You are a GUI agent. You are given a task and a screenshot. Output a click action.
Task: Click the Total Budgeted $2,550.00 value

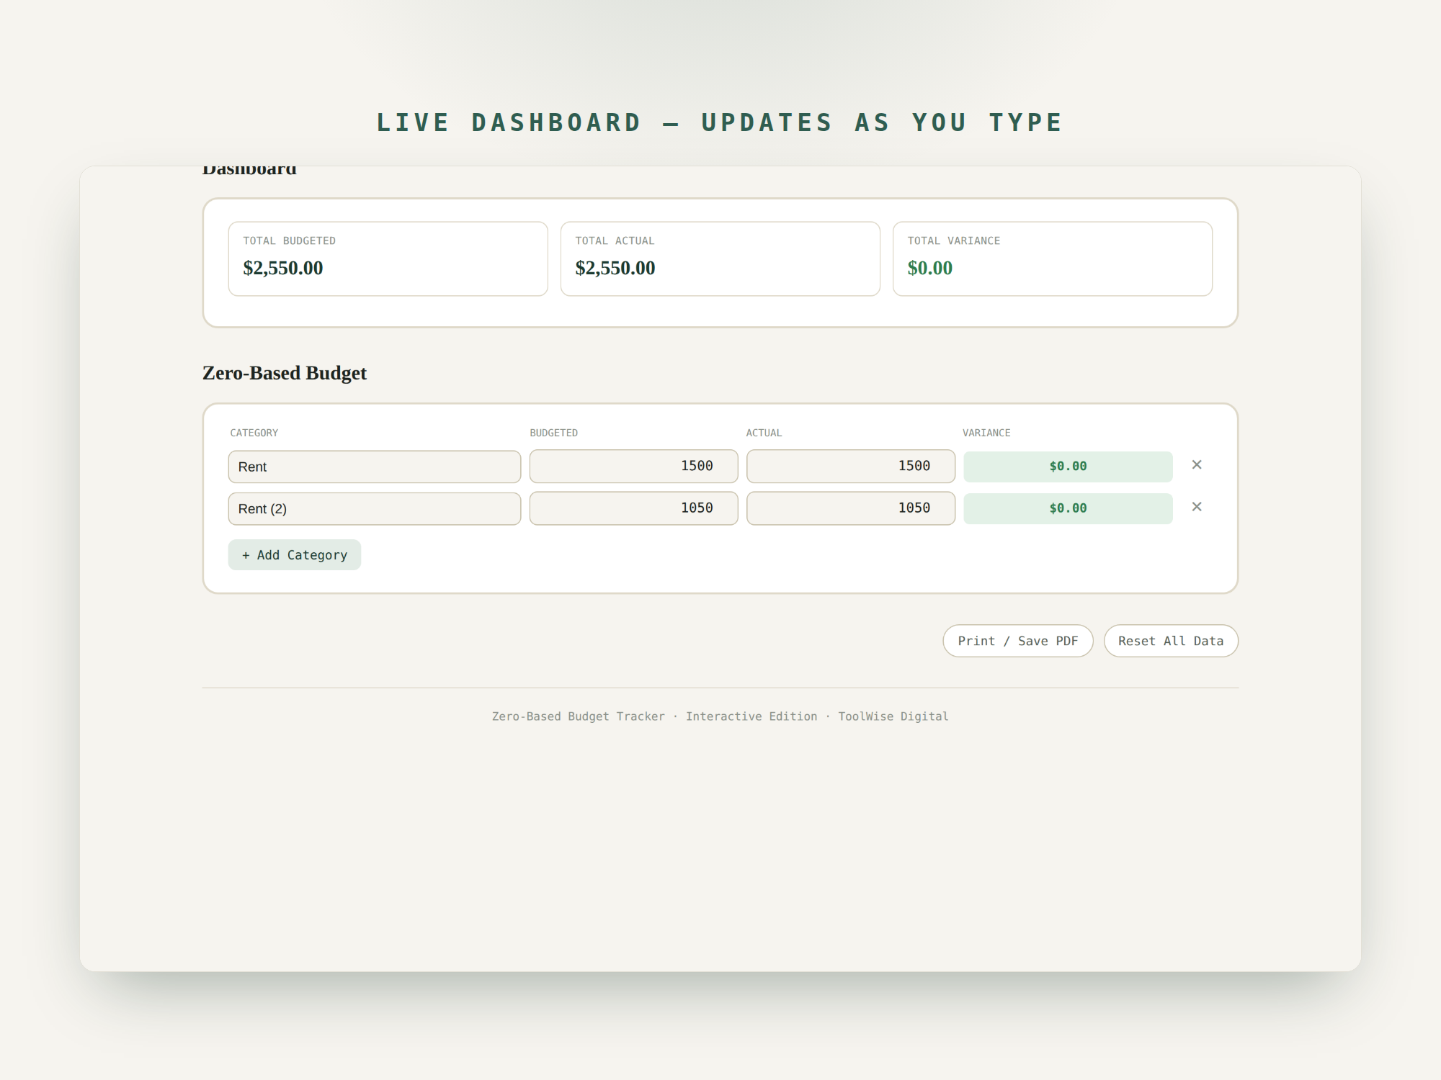click(283, 268)
